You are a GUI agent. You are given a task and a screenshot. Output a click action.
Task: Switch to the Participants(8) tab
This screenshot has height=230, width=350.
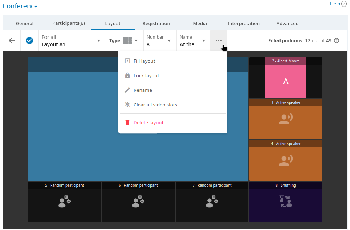[x=68, y=23]
